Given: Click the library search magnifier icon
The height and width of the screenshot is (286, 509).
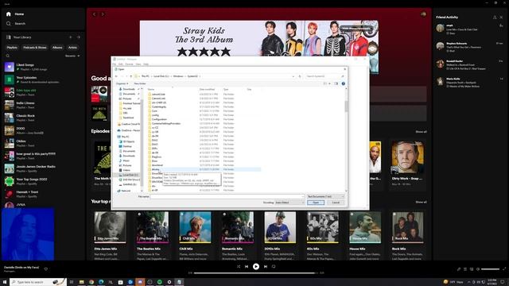Looking at the screenshot, I should tap(8, 56).
